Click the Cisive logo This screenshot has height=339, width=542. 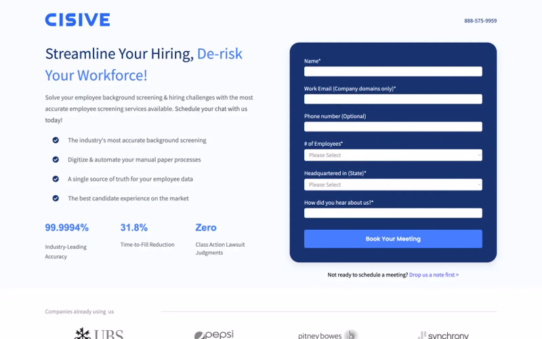77,20
